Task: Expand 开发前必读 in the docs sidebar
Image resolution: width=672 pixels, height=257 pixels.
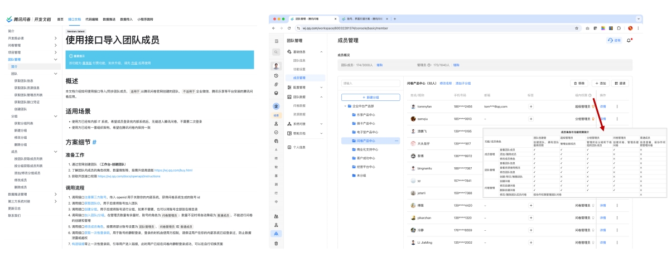Action: point(55,37)
